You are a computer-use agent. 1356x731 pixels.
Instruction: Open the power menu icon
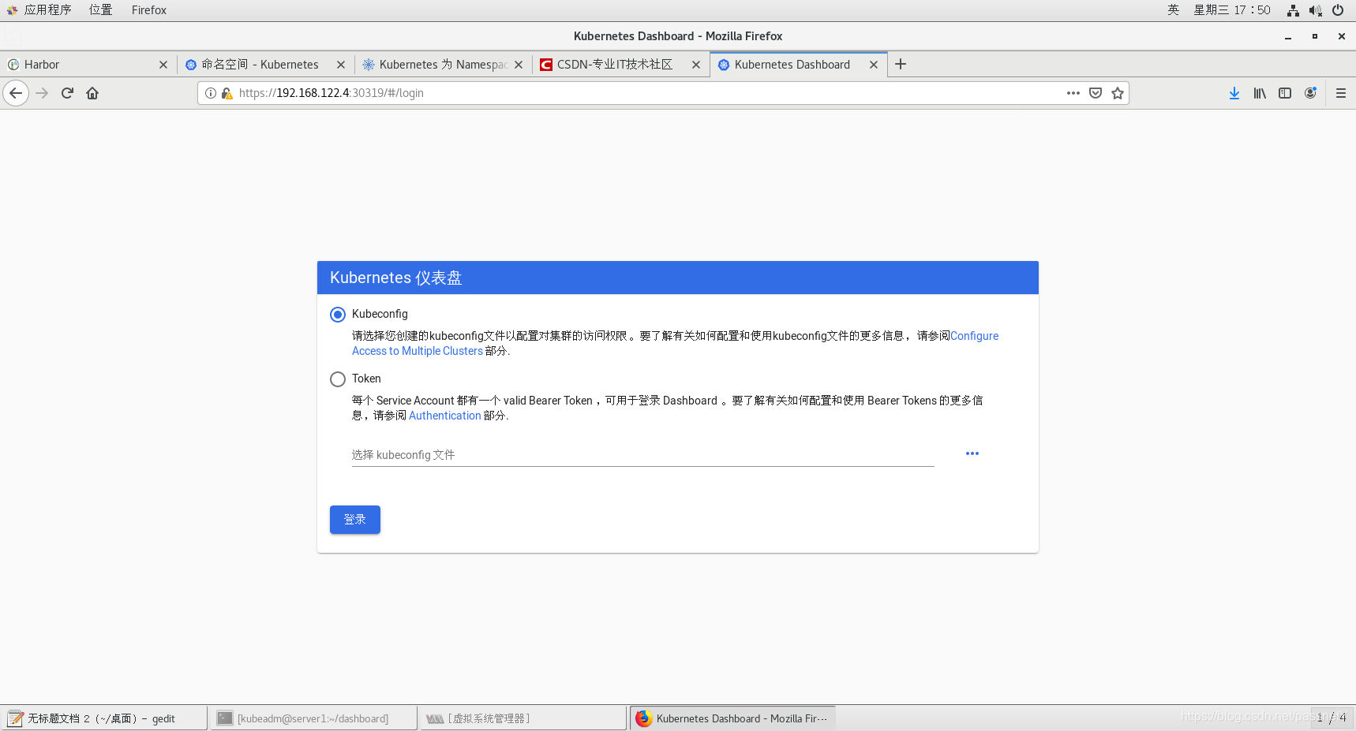pyautogui.click(x=1338, y=10)
